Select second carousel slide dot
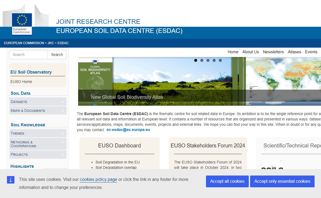 pyautogui.click(x=202, y=60)
